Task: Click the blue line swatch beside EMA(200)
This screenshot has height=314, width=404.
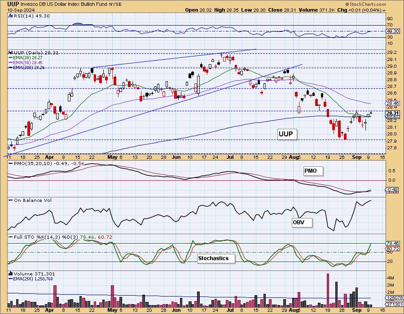Action: (x=11, y=68)
